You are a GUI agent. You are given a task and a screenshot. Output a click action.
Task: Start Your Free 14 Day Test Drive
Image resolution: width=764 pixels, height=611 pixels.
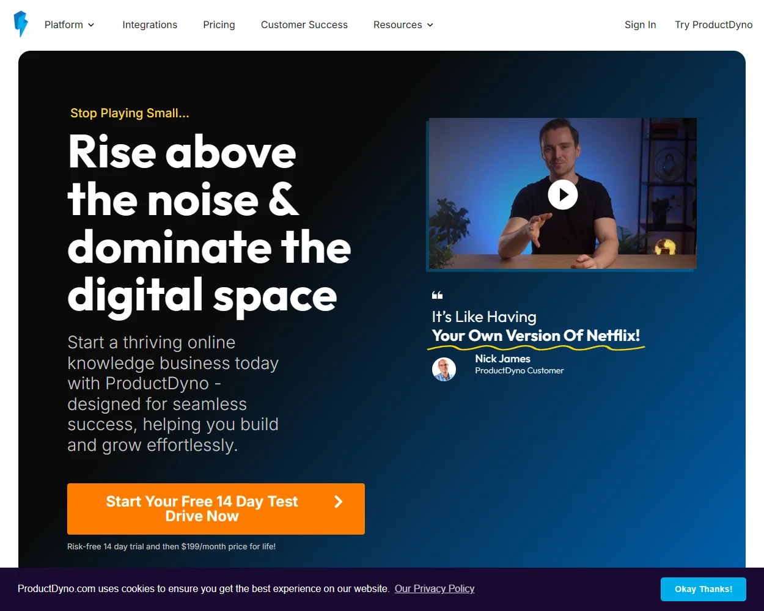click(216, 509)
